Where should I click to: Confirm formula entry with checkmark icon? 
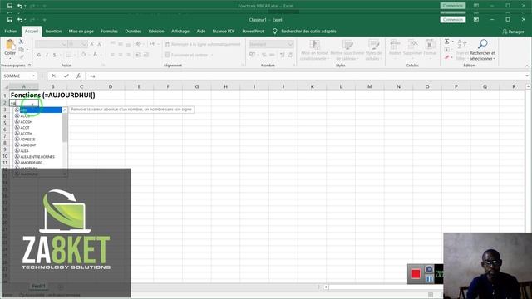66,76
